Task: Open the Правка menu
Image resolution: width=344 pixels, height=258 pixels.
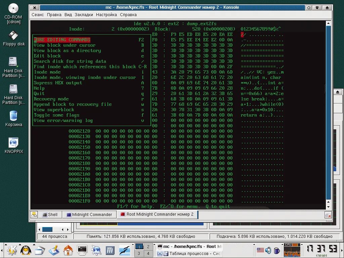Action: (54, 15)
